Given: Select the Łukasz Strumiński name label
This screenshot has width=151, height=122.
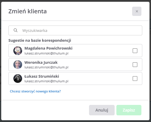Looking at the screenshot, I should (42, 76).
